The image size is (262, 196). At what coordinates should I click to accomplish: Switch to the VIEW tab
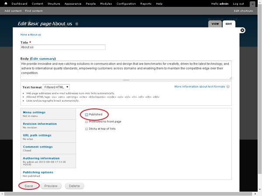click(215, 24)
